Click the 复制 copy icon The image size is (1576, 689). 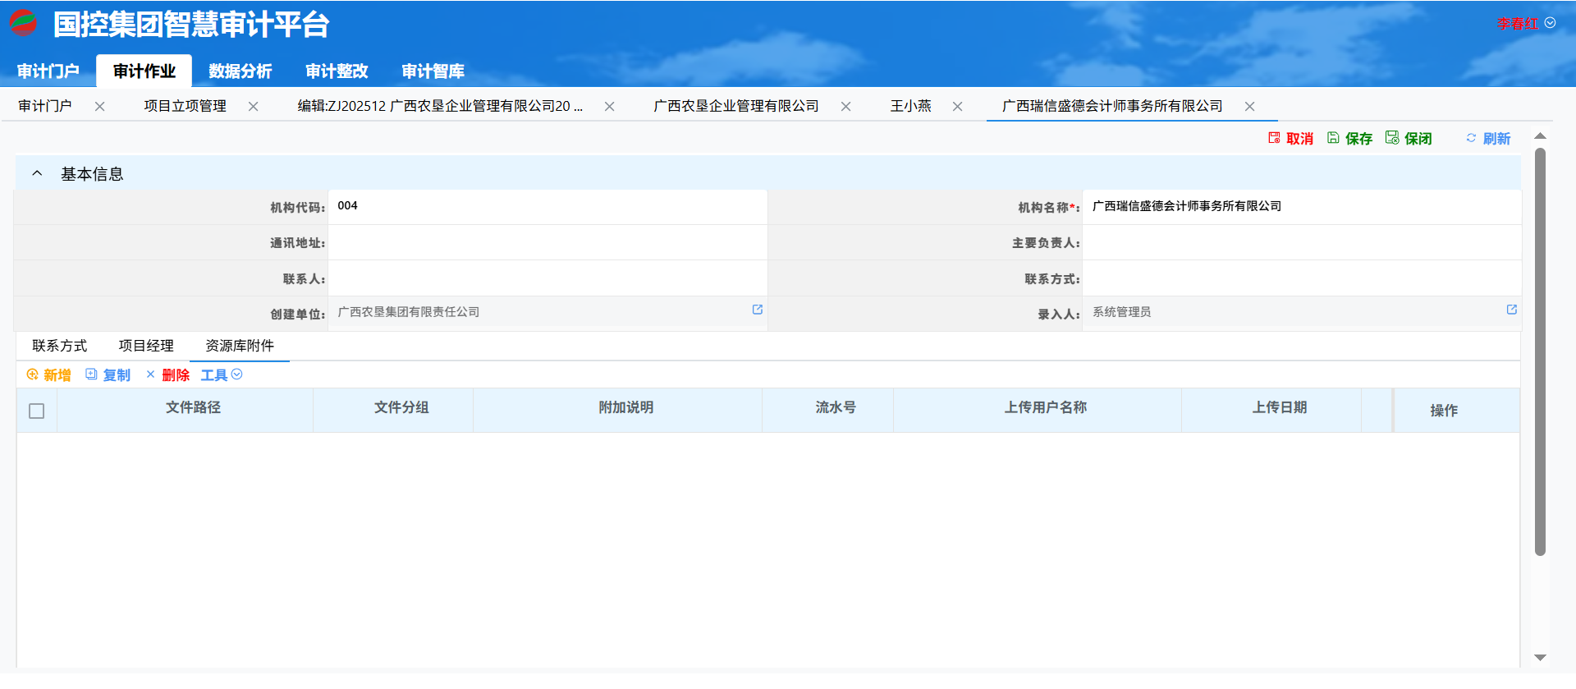91,374
